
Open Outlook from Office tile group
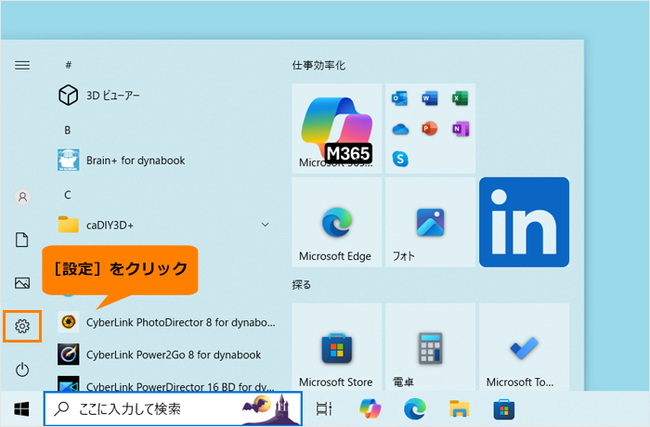400,98
